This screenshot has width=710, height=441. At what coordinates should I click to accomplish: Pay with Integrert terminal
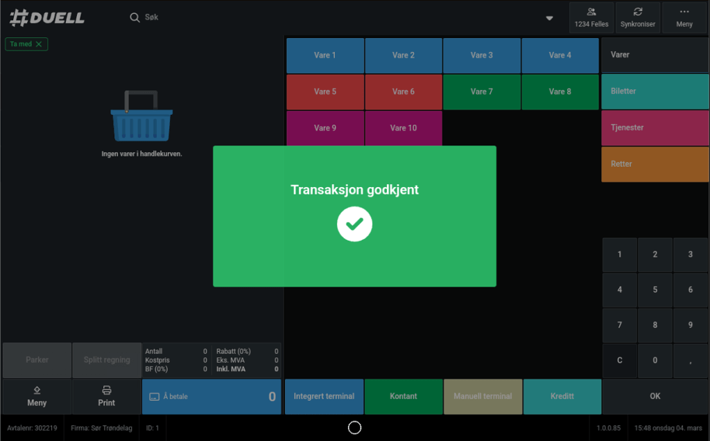pyautogui.click(x=324, y=397)
